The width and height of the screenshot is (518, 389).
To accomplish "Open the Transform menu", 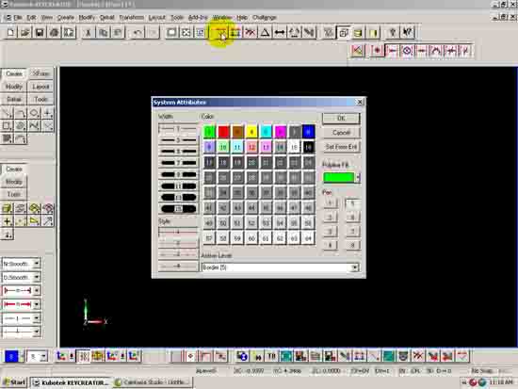I will pyautogui.click(x=132, y=18).
